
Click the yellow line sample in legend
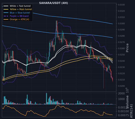coord(6,9)
